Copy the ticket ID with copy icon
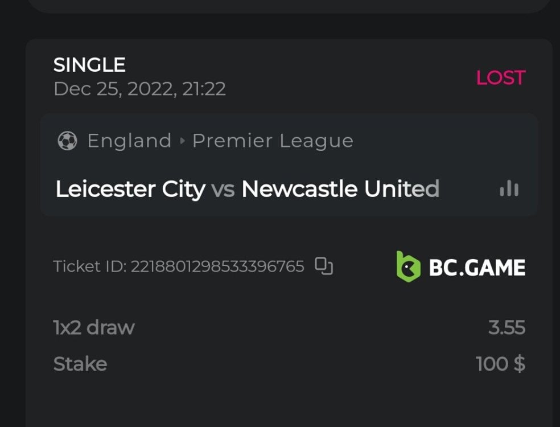 [x=324, y=266]
